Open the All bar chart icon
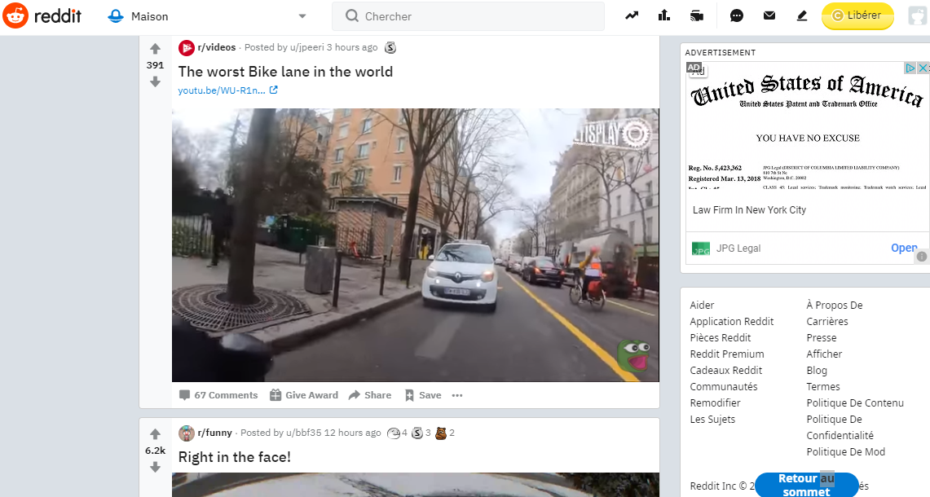Image resolution: width=930 pixels, height=497 pixels. 663,15
